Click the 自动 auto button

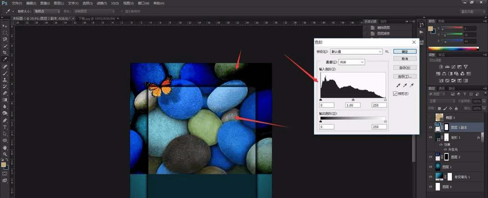point(405,67)
